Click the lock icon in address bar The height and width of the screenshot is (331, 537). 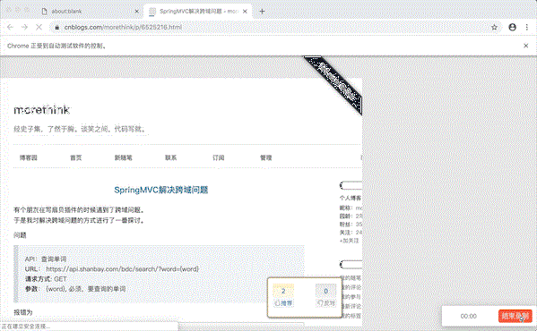click(x=57, y=28)
